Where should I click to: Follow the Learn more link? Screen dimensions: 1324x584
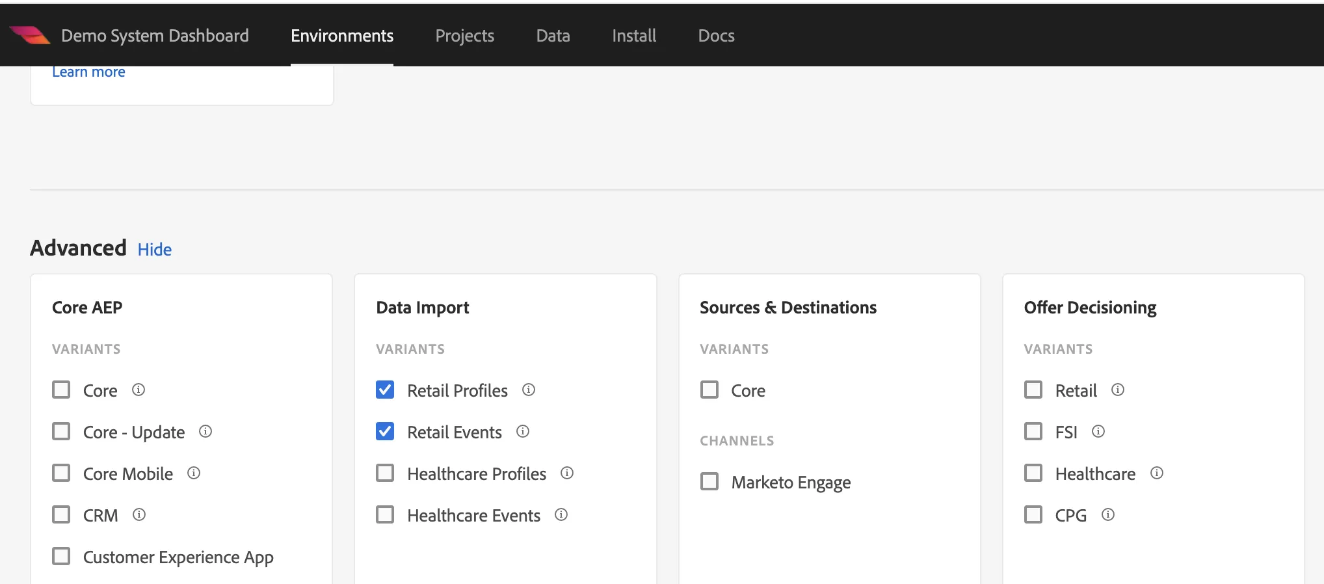click(88, 72)
